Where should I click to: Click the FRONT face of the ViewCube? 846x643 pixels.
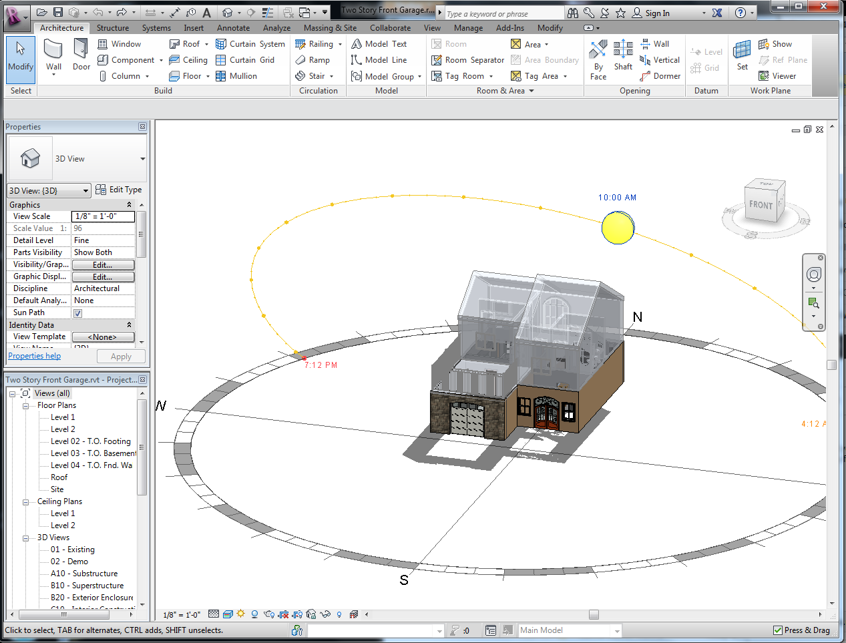(761, 206)
